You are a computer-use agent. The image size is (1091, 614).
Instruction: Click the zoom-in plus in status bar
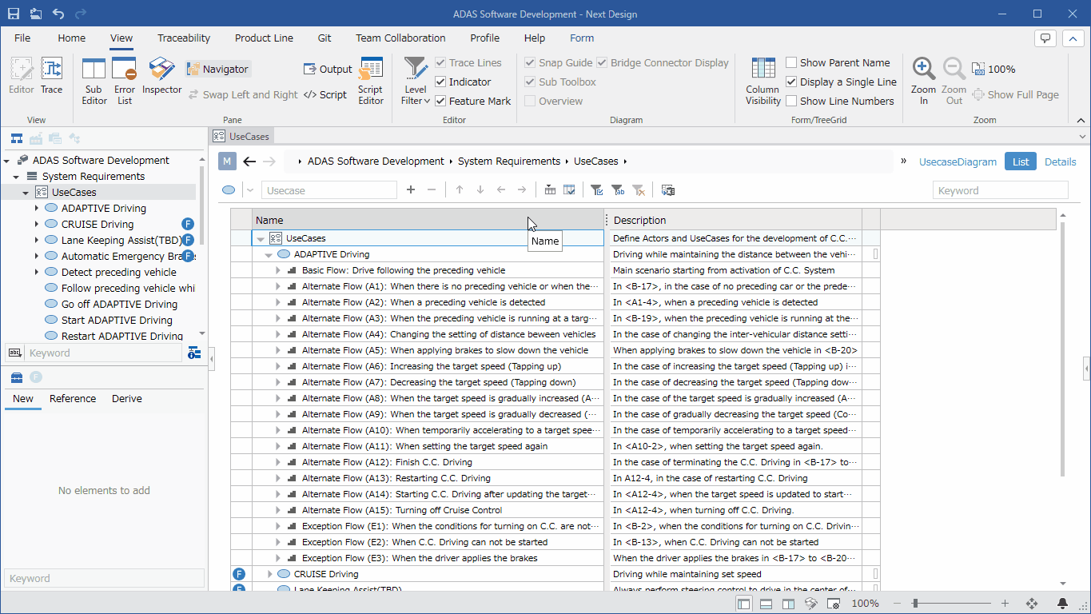1005,604
